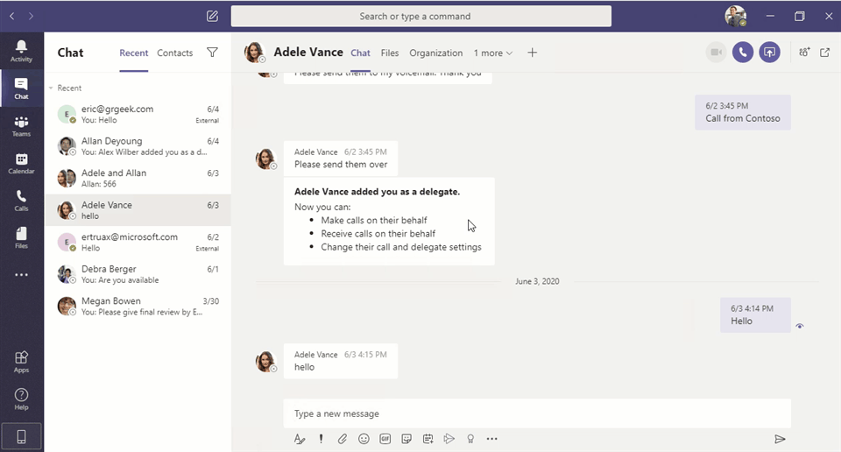
Task: Click the search or command box
Action: coord(421,16)
